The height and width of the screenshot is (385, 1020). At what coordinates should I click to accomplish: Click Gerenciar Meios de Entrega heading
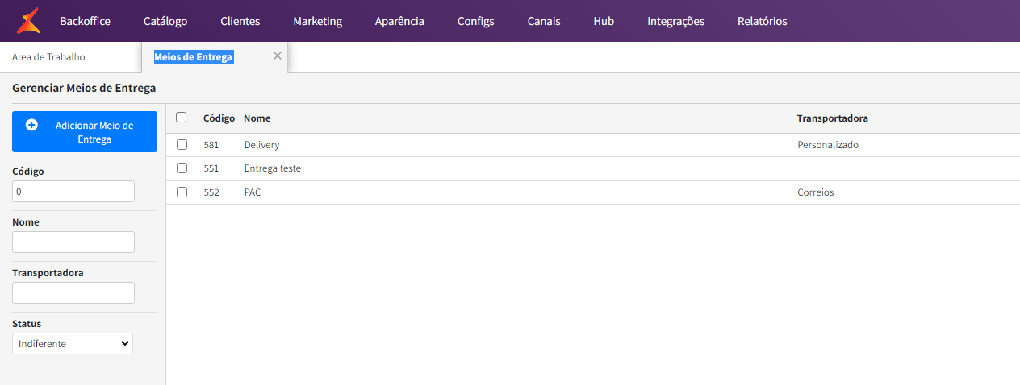click(84, 88)
